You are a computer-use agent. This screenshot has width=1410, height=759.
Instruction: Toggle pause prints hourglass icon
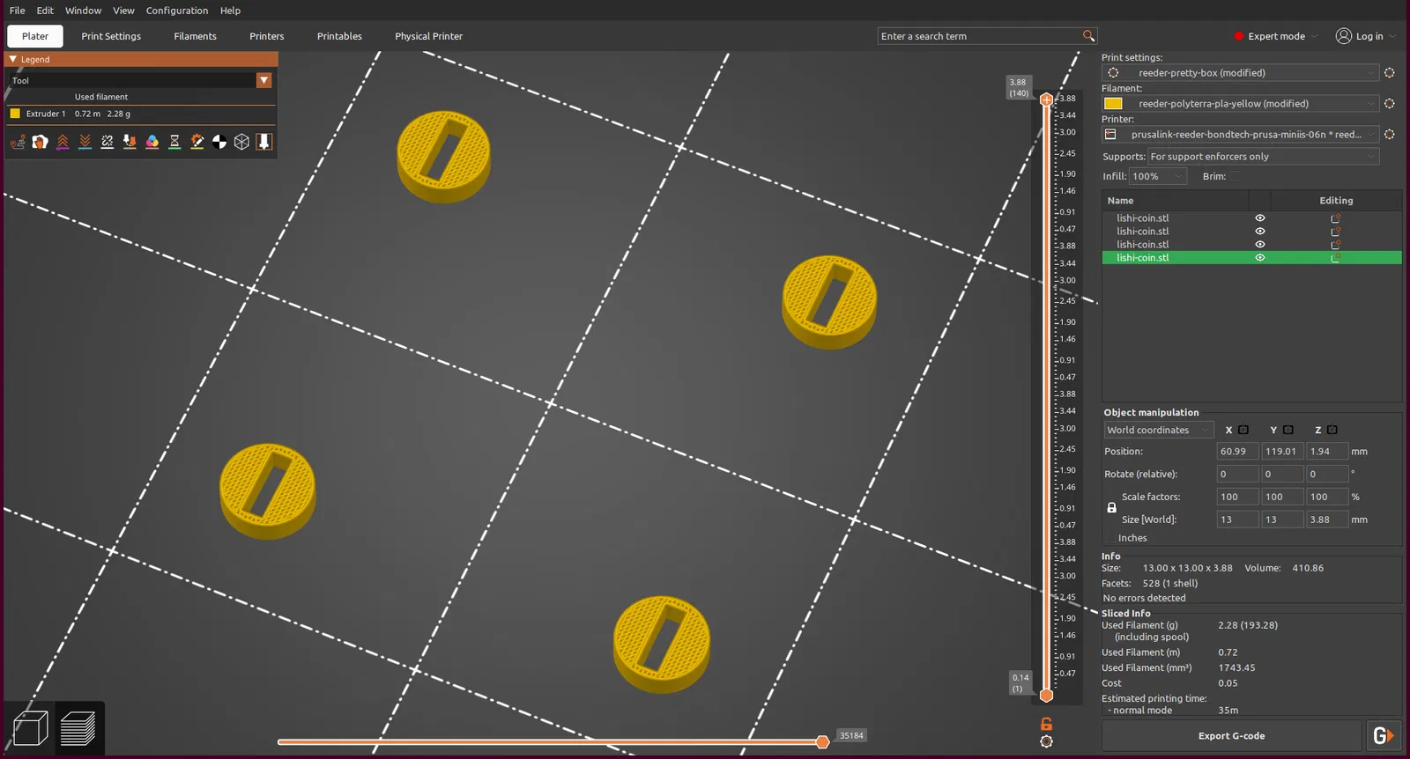pyautogui.click(x=174, y=142)
